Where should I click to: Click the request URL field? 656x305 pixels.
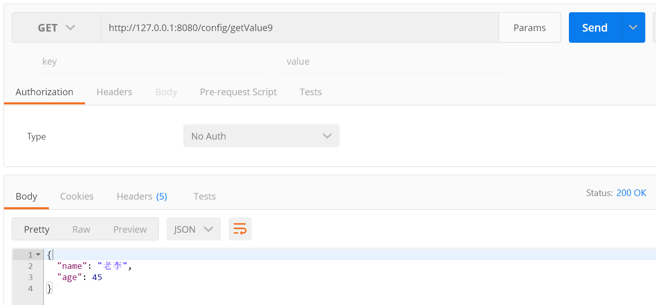point(299,27)
